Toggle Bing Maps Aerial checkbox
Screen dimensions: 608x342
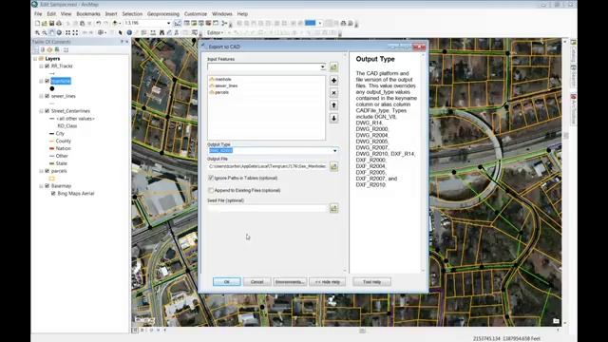coord(53,194)
